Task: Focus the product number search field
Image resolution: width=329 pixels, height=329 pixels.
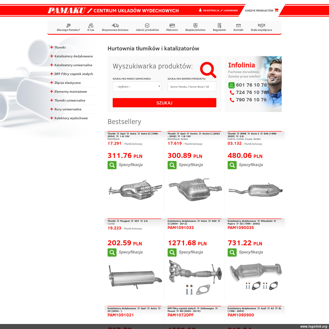Action: [x=192, y=86]
